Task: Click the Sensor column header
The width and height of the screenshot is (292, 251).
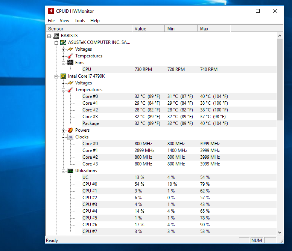Action: [89, 29]
